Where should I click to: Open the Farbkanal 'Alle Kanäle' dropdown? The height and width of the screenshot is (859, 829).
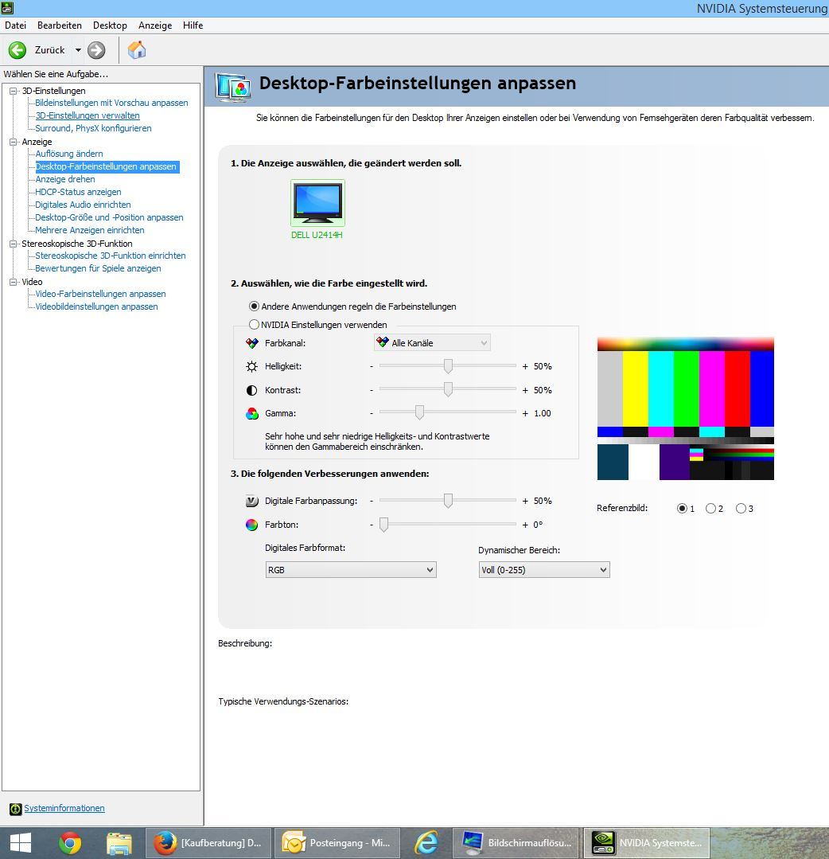(x=433, y=343)
